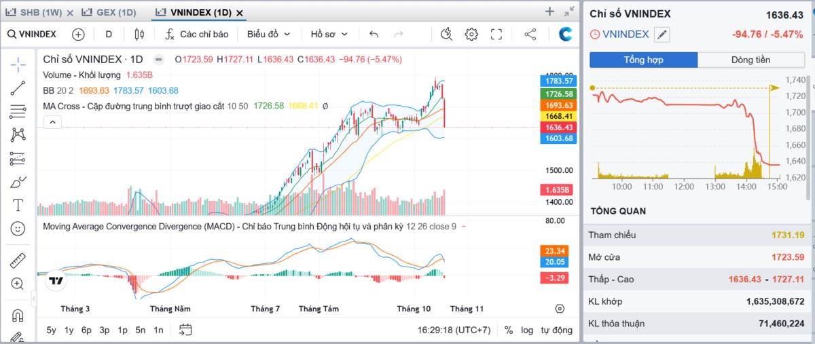Select the crosshair cursor tool
This screenshot has height=344, width=815.
[18, 64]
